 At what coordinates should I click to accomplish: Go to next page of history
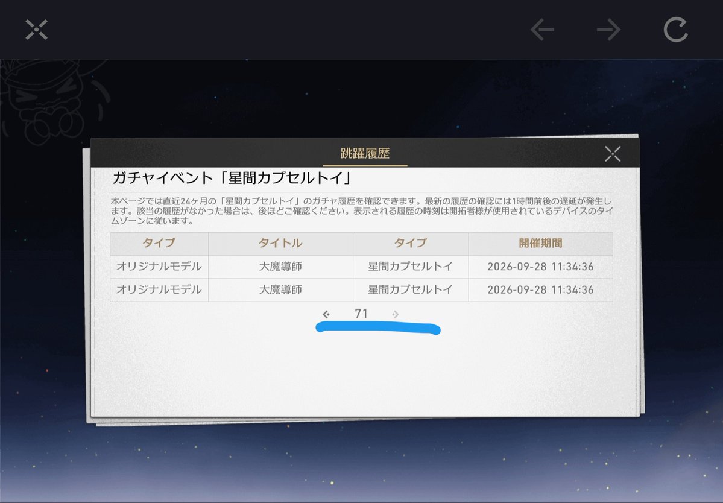click(396, 314)
